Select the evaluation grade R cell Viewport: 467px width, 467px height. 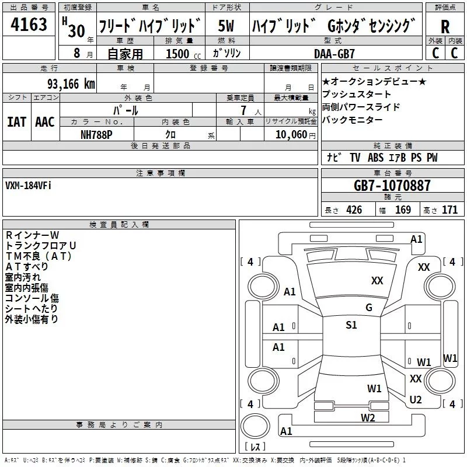(x=445, y=26)
